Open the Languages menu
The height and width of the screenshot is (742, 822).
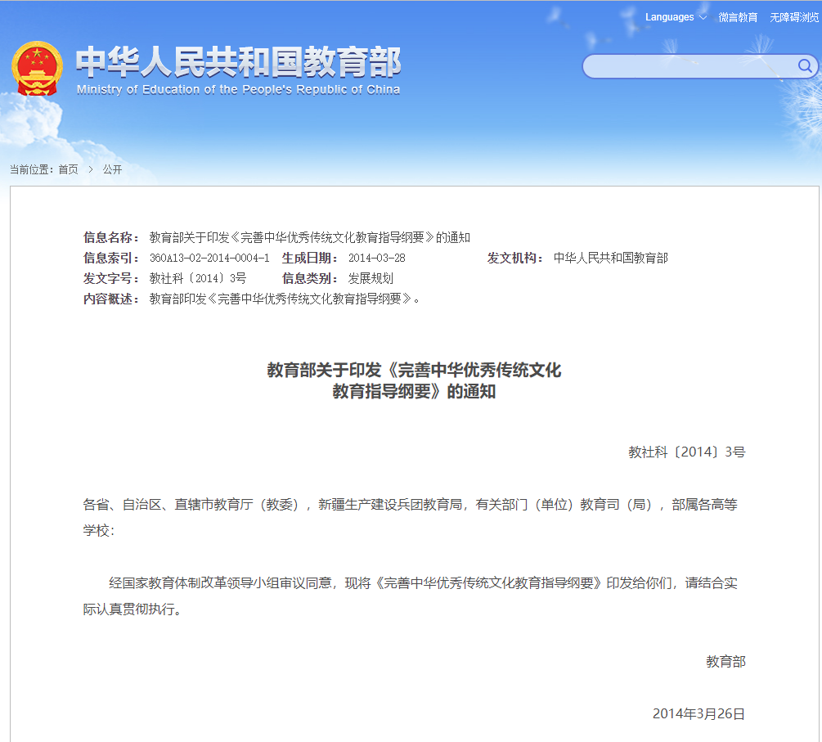670,17
